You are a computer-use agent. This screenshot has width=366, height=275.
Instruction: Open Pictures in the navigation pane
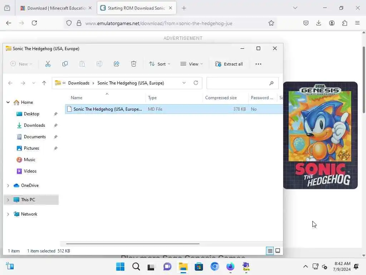click(x=31, y=148)
